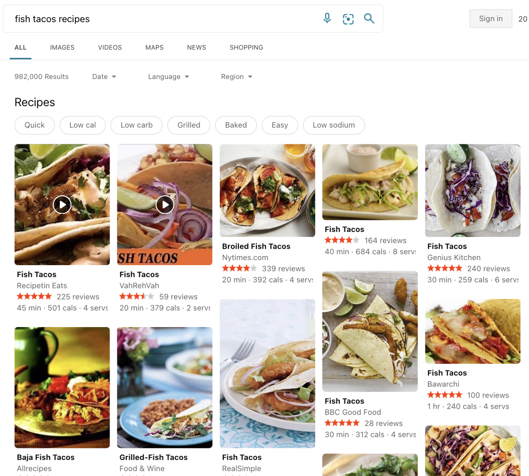Switch to the Images tab
Image resolution: width=529 pixels, height=476 pixels.
[x=62, y=47]
